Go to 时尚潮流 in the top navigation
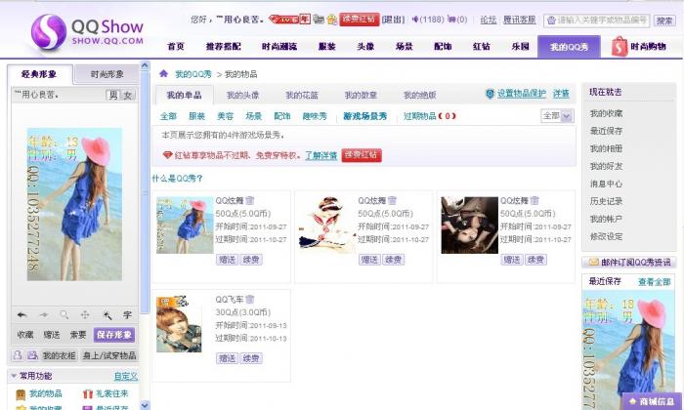 pyautogui.click(x=279, y=46)
